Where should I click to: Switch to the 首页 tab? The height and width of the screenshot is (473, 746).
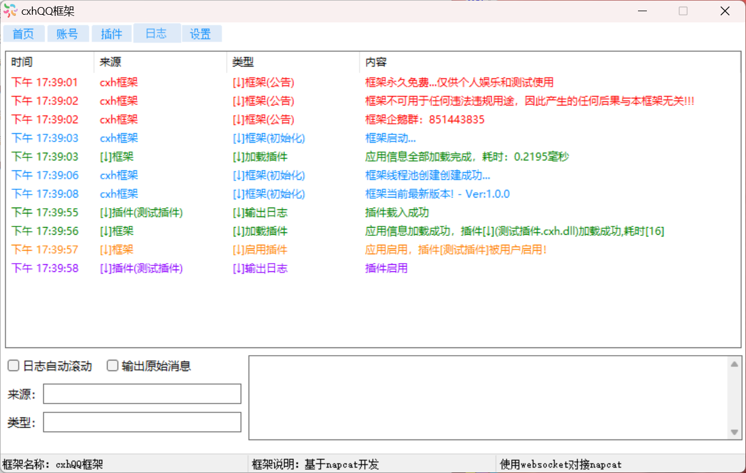(x=24, y=34)
